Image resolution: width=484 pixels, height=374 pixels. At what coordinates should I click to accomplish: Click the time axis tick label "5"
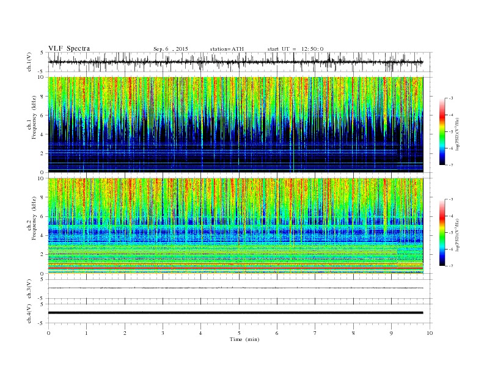(x=239, y=333)
